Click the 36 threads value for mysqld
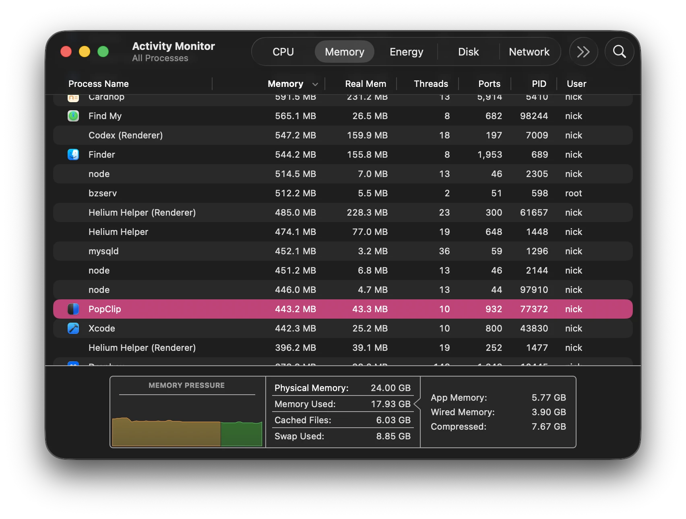The height and width of the screenshot is (519, 686). click(x=444, y=251)
